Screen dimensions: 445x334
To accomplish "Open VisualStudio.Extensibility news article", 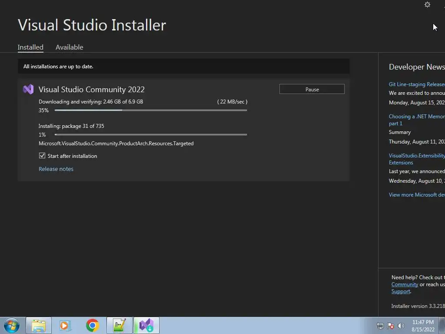I will pyautogui.click(x=417, y=159).
